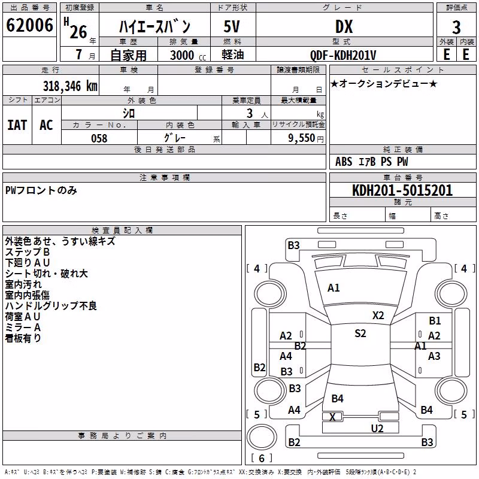
Task: Select the overall grade score 3
Action: pyautogui.click(x=456, y=28)
